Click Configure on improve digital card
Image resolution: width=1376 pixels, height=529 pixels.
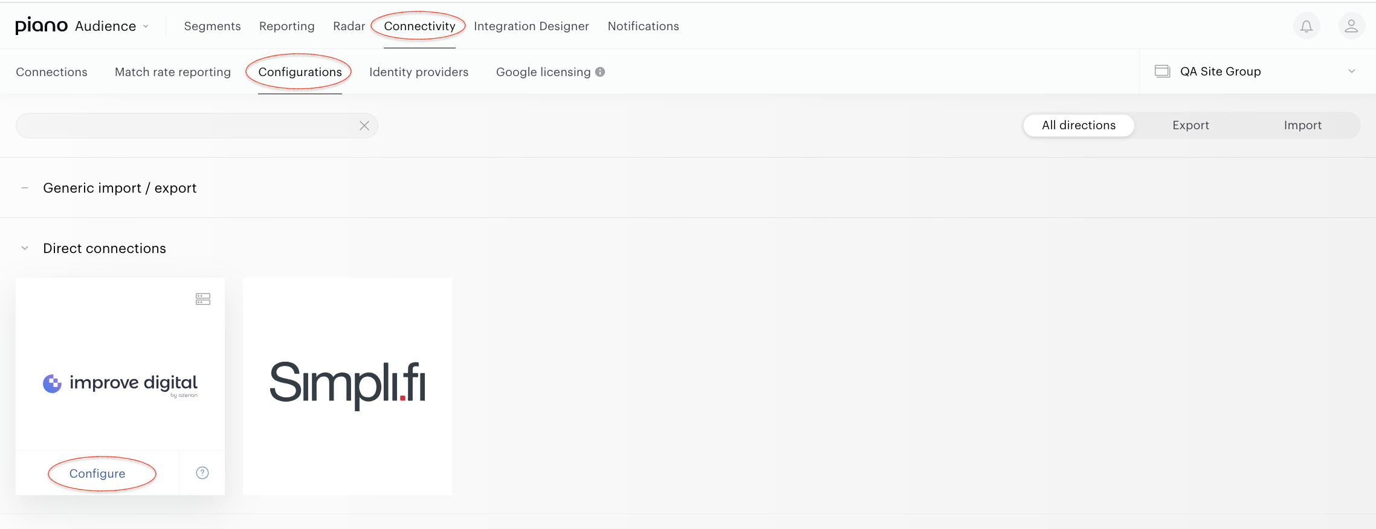[x=97, y=473]
